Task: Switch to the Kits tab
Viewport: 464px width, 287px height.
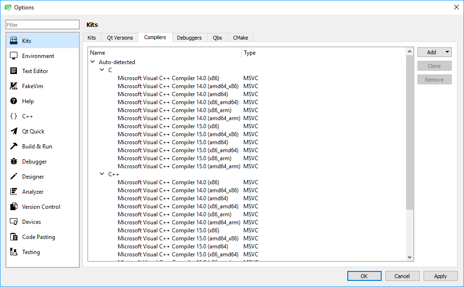Action: 92,38
